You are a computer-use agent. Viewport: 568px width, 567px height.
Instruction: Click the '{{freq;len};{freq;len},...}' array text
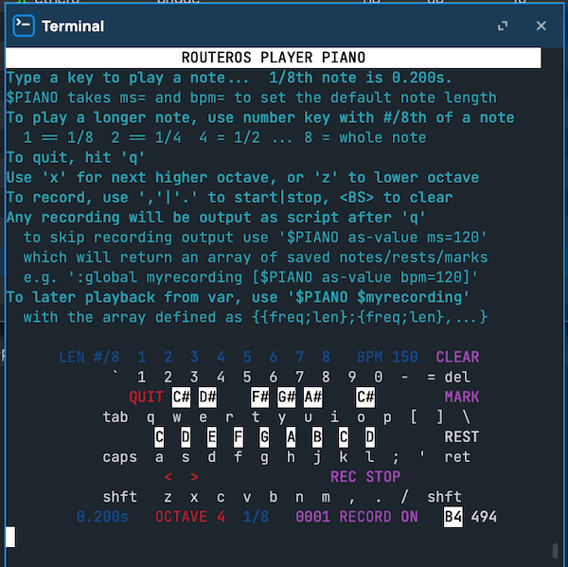click(370, 317)
